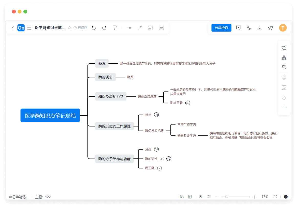Expand the 分类 node showing 35
The height and width of the screenshot is (207, 297).
[x=156, y=149]
